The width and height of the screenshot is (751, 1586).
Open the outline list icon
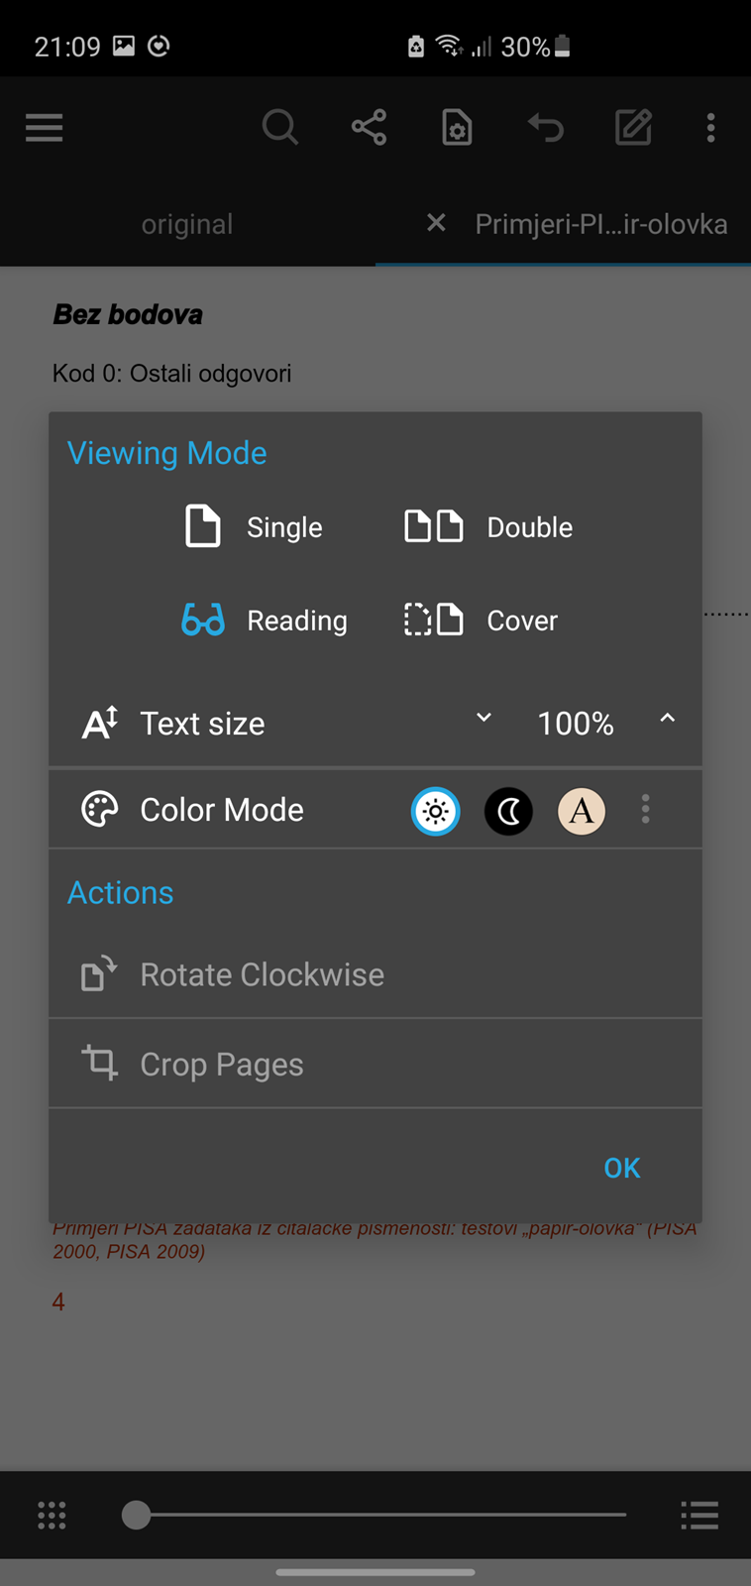click(699, 1515)
